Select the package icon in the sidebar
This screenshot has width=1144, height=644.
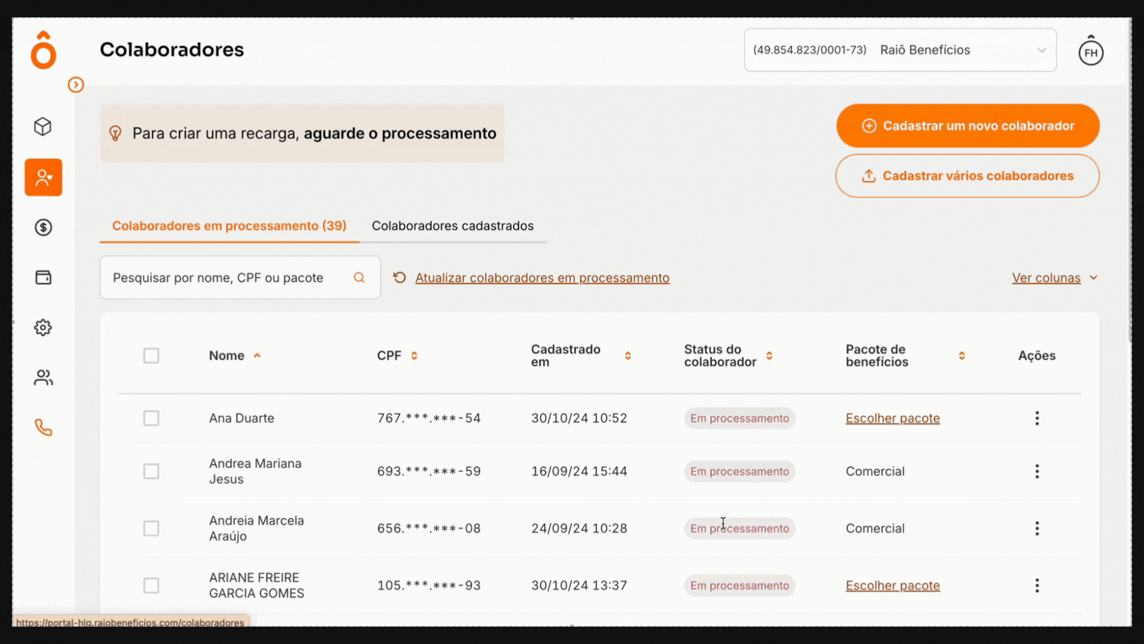click(43, 126)
